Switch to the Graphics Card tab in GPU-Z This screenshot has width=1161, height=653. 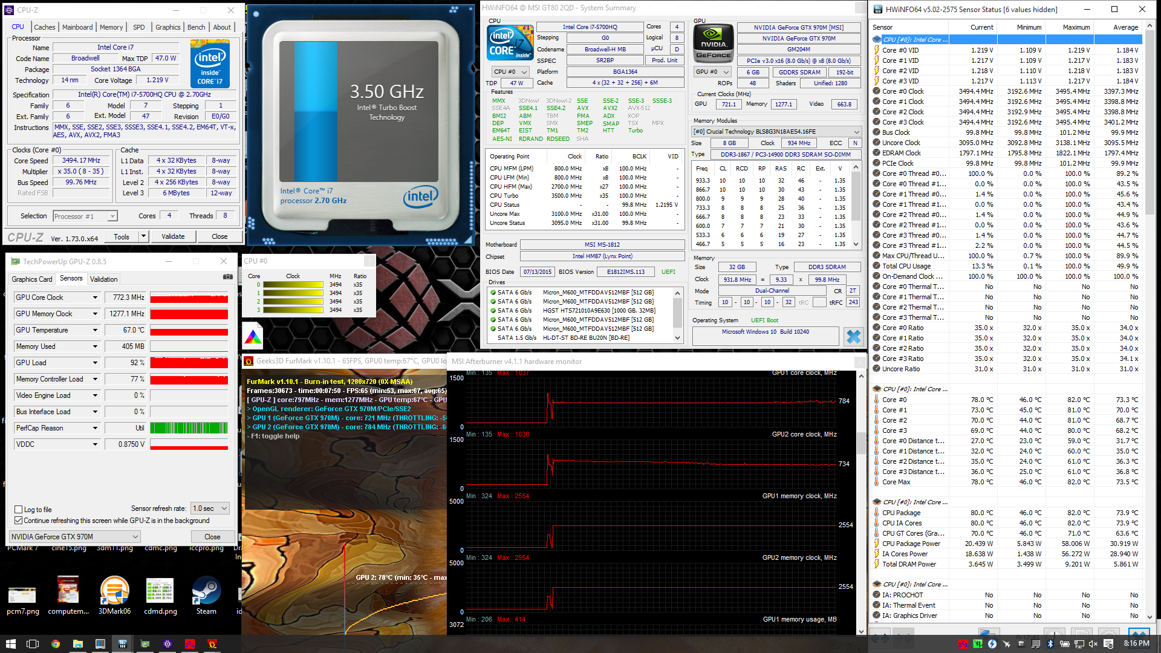[32, 279]
